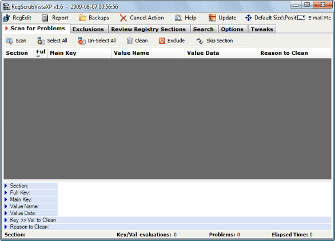Click the Value Name column header
Image resolution: width=335 pixels, height=241 pixels.
click(x=148, y=53)
